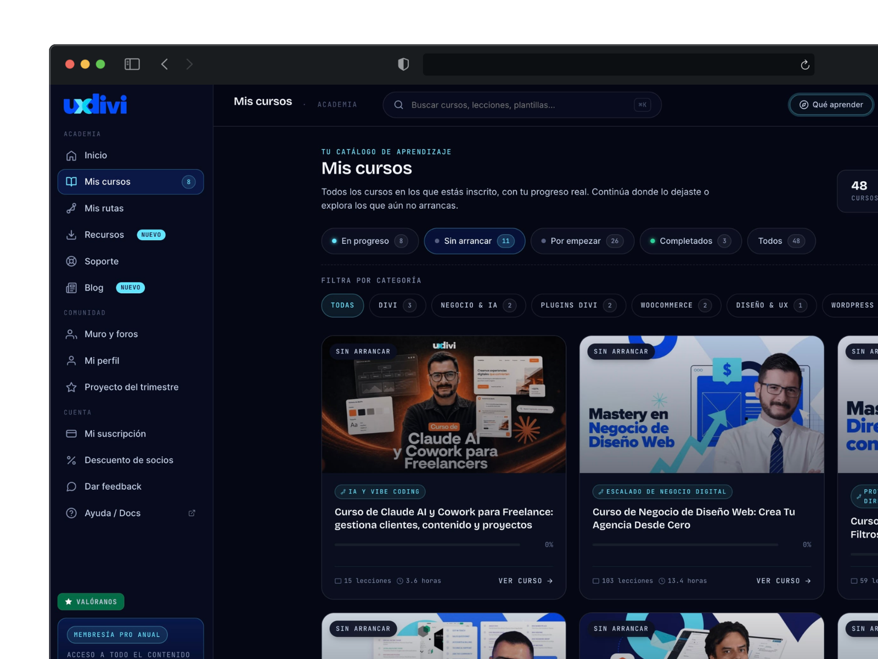Click the 48 cursos counter card

coord(859,191)
